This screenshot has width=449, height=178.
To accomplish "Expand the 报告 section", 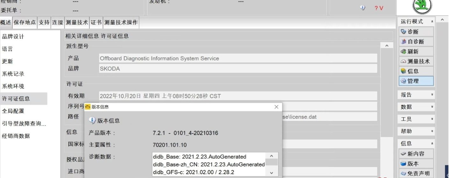I will pyautogui.click(x=432, y=95).
